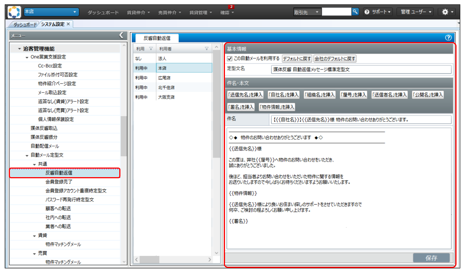Screen dimensions: 465x272
Task: Open the 賃貸管理 menu
Action: pos(201,12)
